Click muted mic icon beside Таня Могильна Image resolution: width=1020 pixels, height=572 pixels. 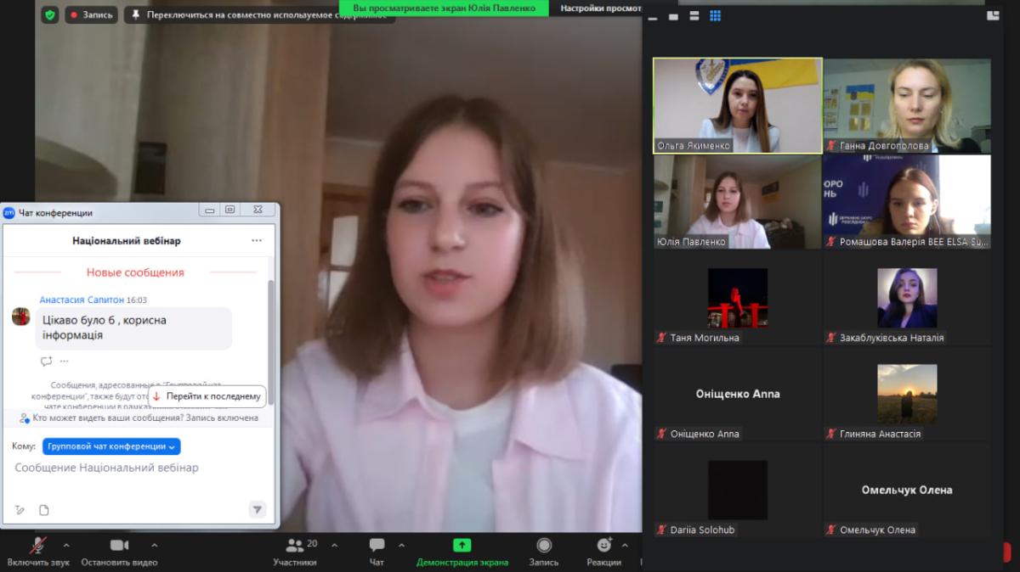pyautogui.click(x=661, y=338)
